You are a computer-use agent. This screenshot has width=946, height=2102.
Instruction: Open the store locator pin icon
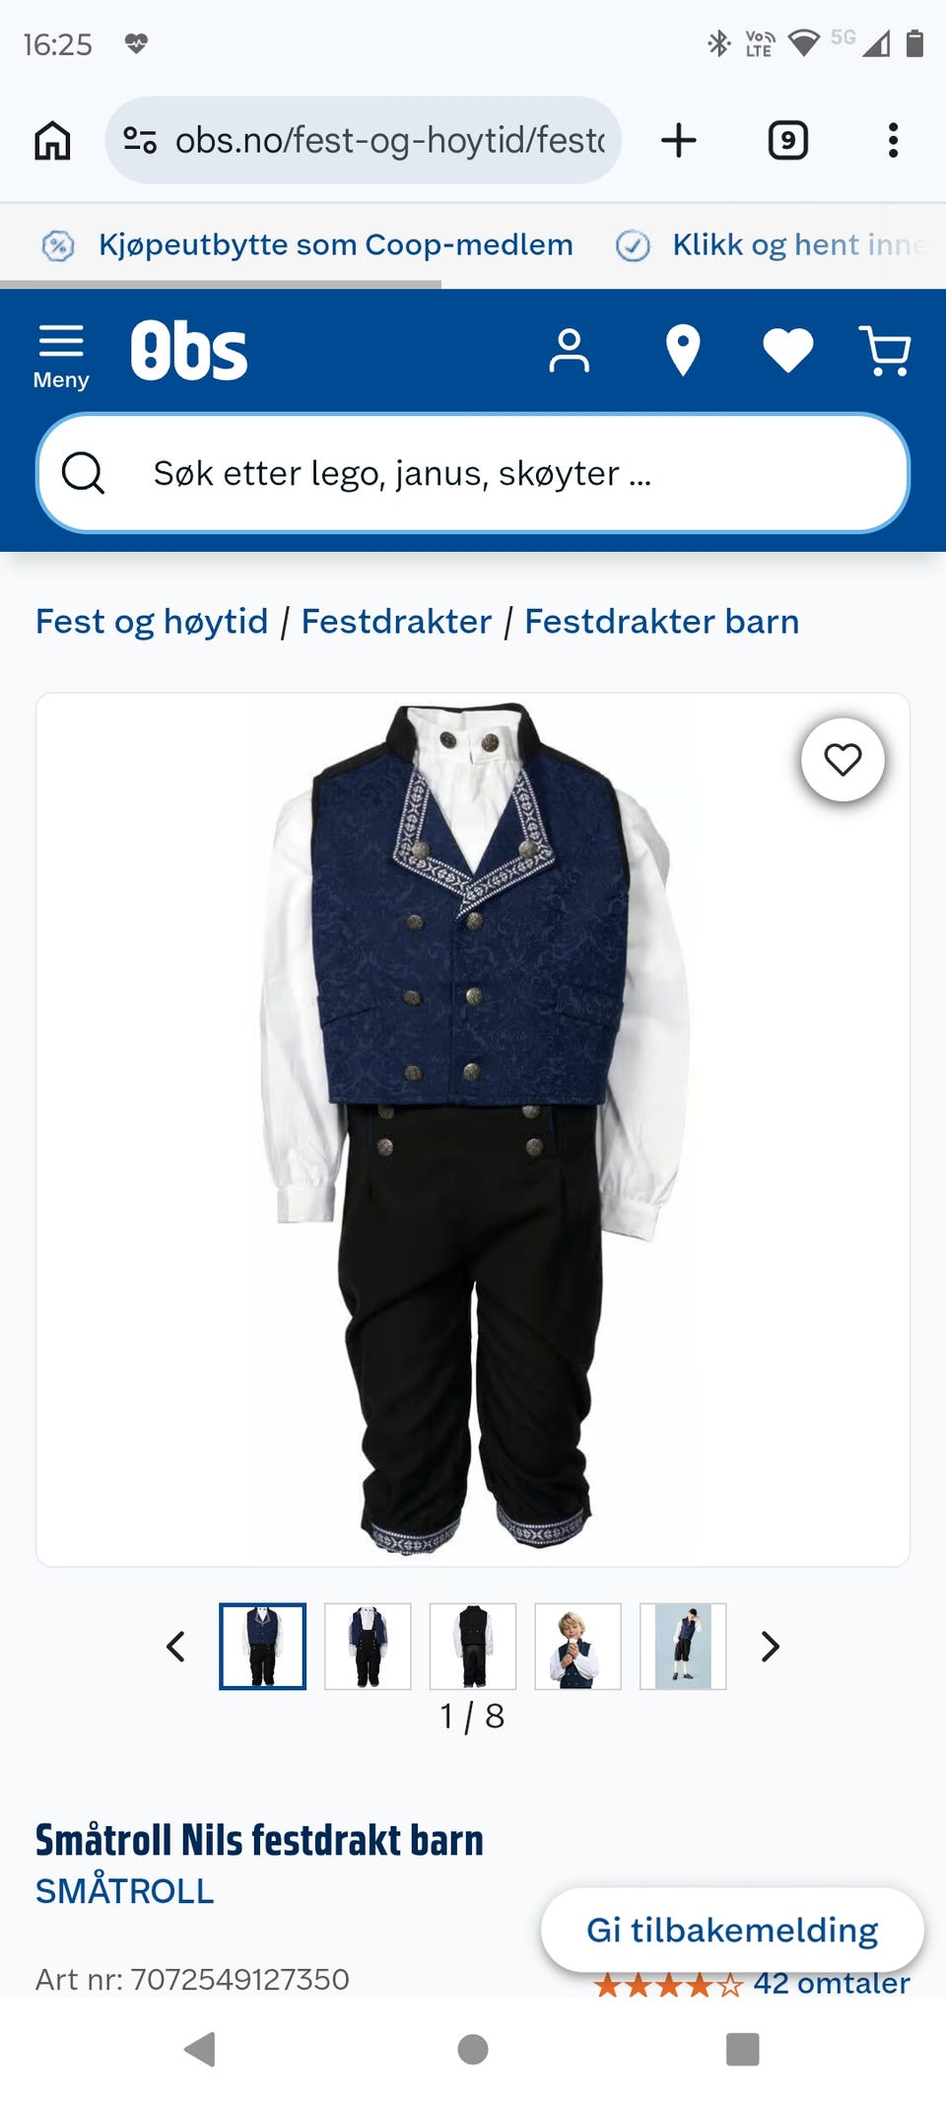[682, 352]
